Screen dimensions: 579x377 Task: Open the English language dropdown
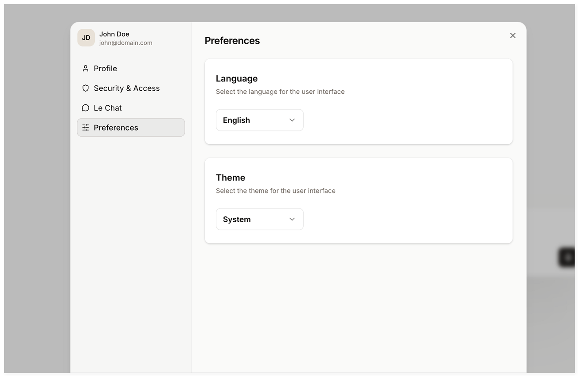click(260, 120)
